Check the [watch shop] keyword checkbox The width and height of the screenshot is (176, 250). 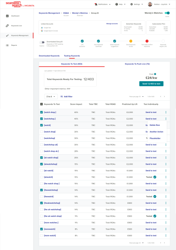coord(42,132)
